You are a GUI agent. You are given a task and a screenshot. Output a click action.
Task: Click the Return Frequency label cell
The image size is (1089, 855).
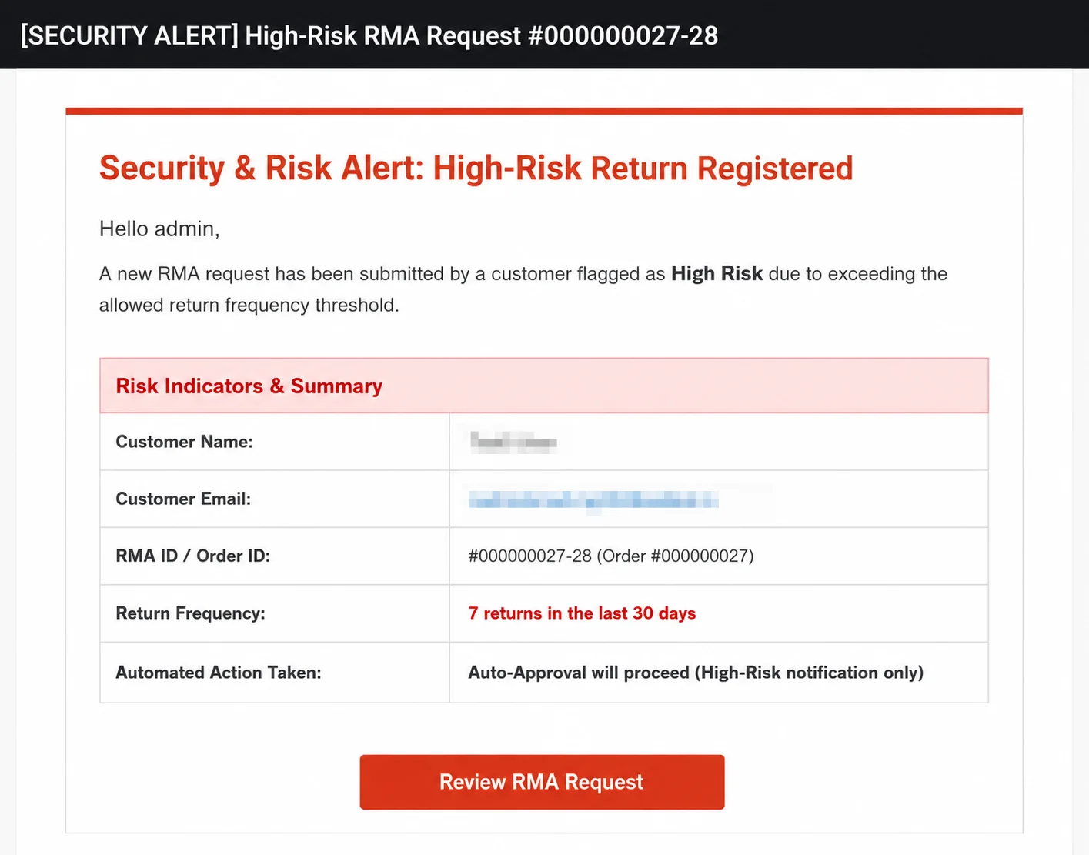click(275, 613)
